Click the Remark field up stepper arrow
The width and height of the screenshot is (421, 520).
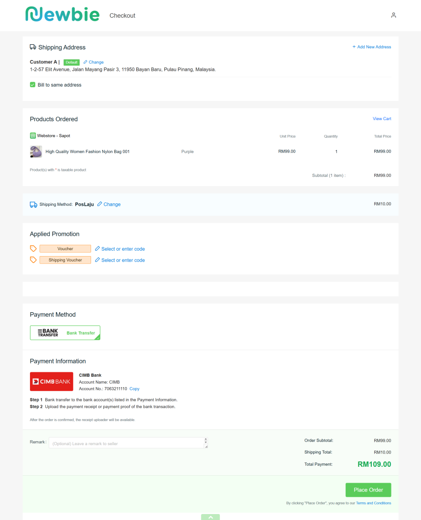tap(206, 439)
